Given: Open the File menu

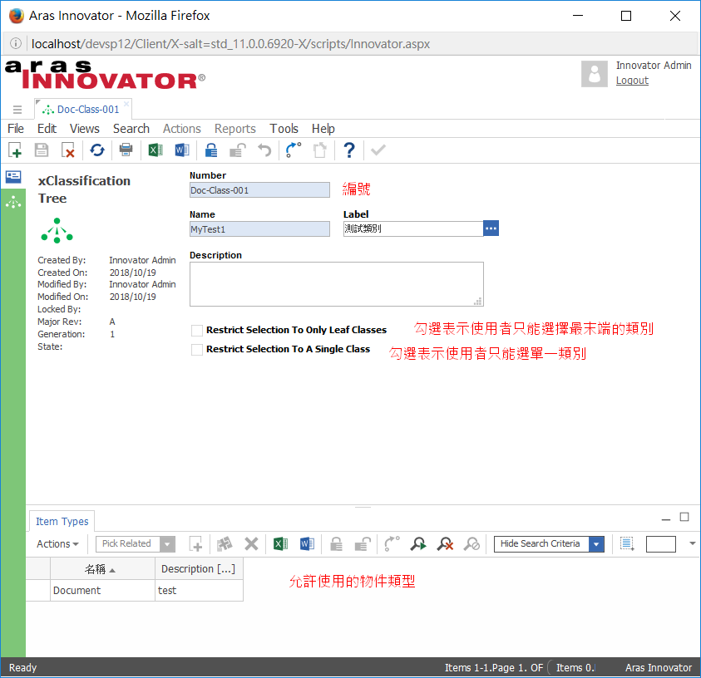Looking at the screenshot, I should pos(16,129).
